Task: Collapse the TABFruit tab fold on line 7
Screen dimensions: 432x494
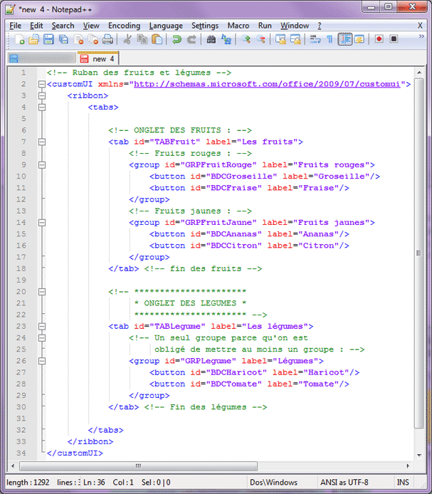Action: [41, 142]
